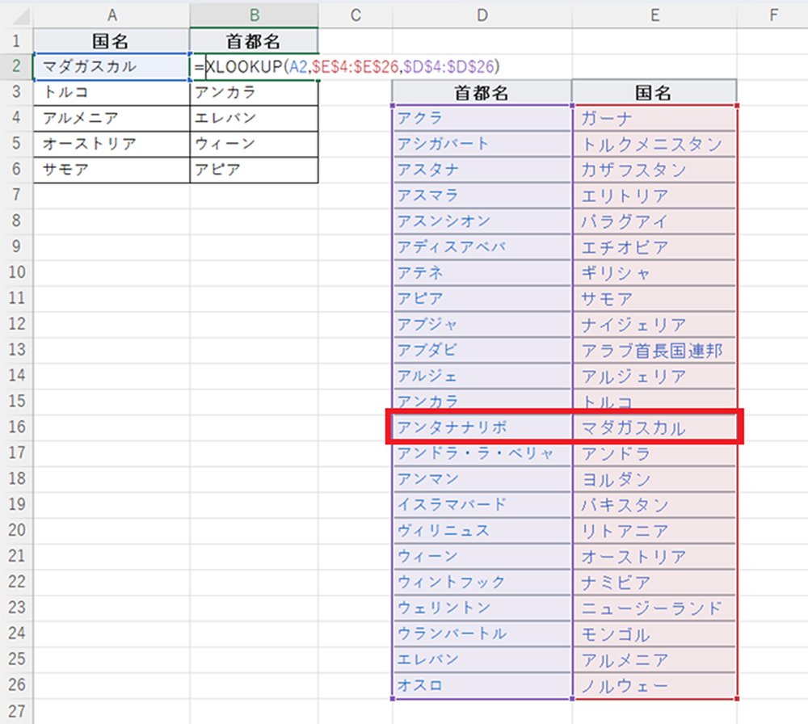This screenshot has width=808, height=724.
Task: Select row 16 header
Action: pos(16,427)
